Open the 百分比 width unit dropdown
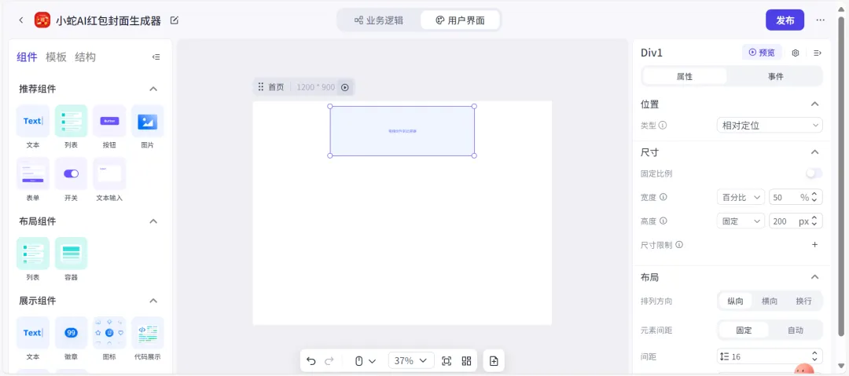 pyautogui.click(x=741, y=197)
